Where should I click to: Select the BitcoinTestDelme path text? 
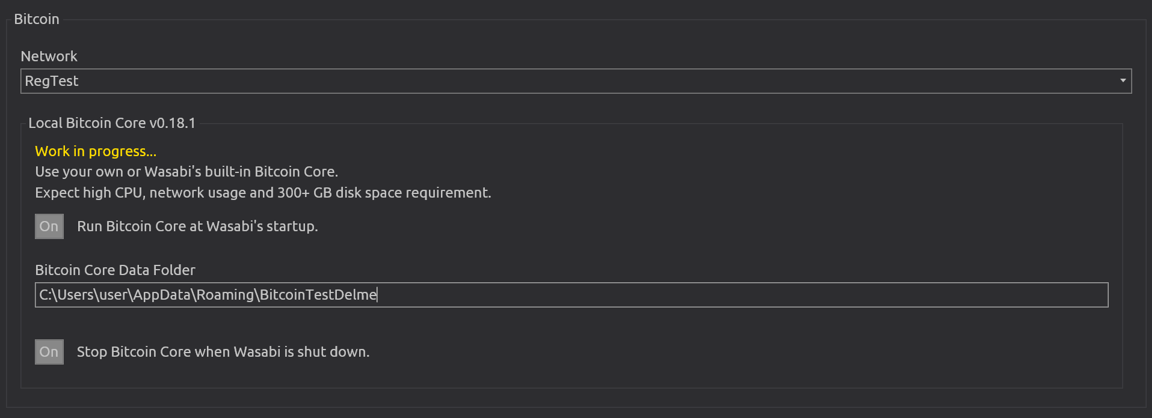208,295
